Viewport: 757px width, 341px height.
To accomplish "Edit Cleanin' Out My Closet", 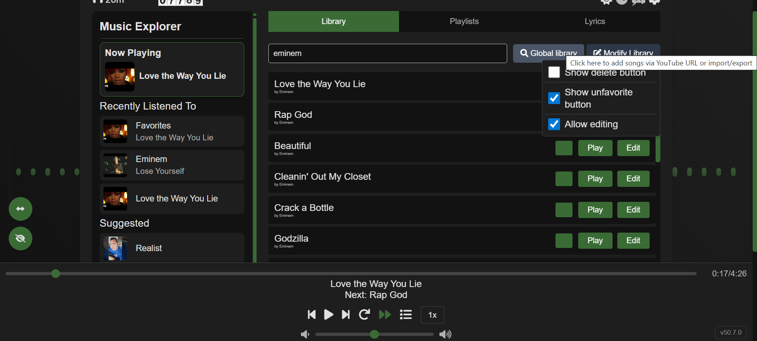I will [633, 179].
